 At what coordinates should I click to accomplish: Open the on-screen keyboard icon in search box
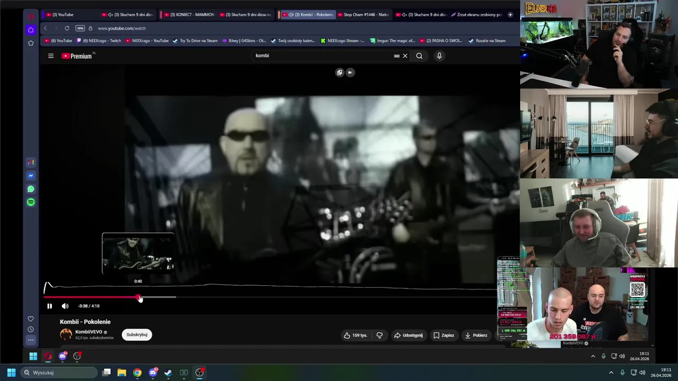[x=397, y=56]
